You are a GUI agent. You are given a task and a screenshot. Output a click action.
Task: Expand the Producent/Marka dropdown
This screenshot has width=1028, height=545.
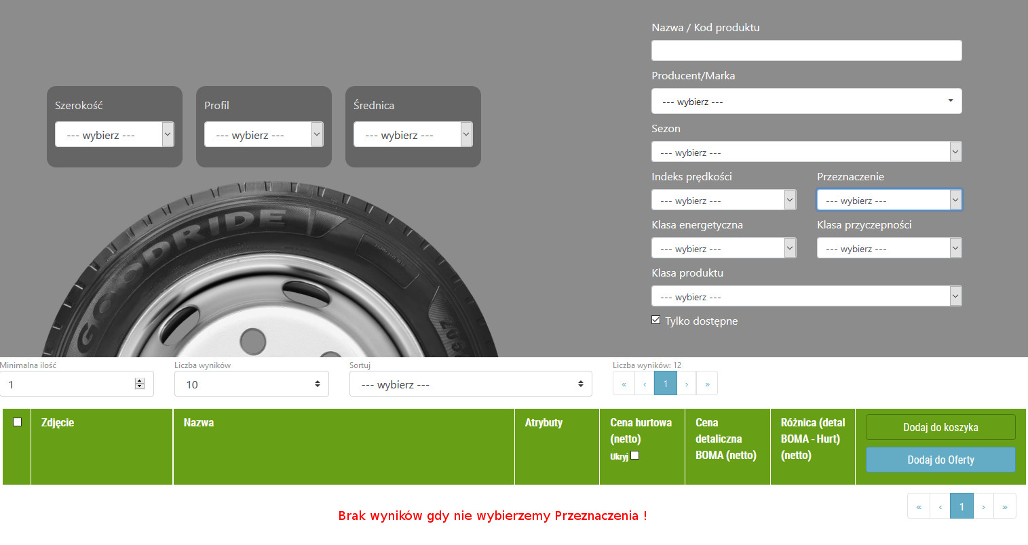(806, 102)
